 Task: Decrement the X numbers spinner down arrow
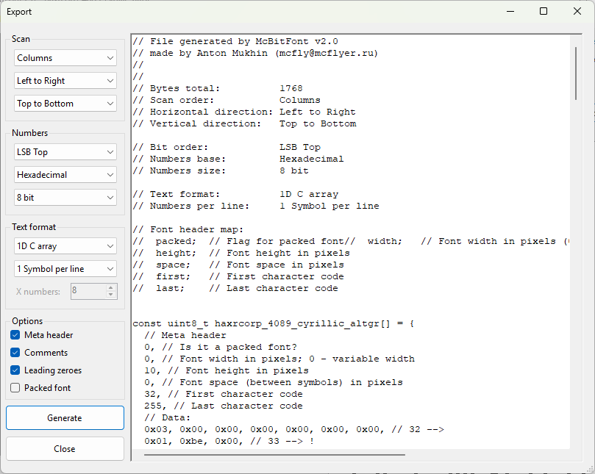pyautogui.click(x=111, y=295)
